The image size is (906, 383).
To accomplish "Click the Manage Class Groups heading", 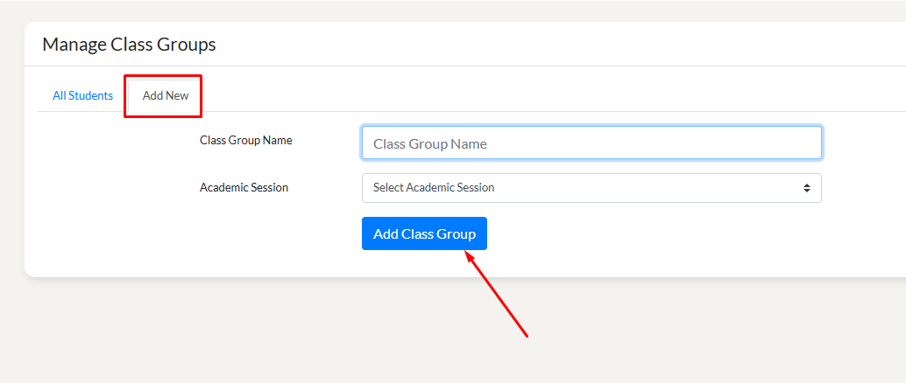I will point(129,45).
